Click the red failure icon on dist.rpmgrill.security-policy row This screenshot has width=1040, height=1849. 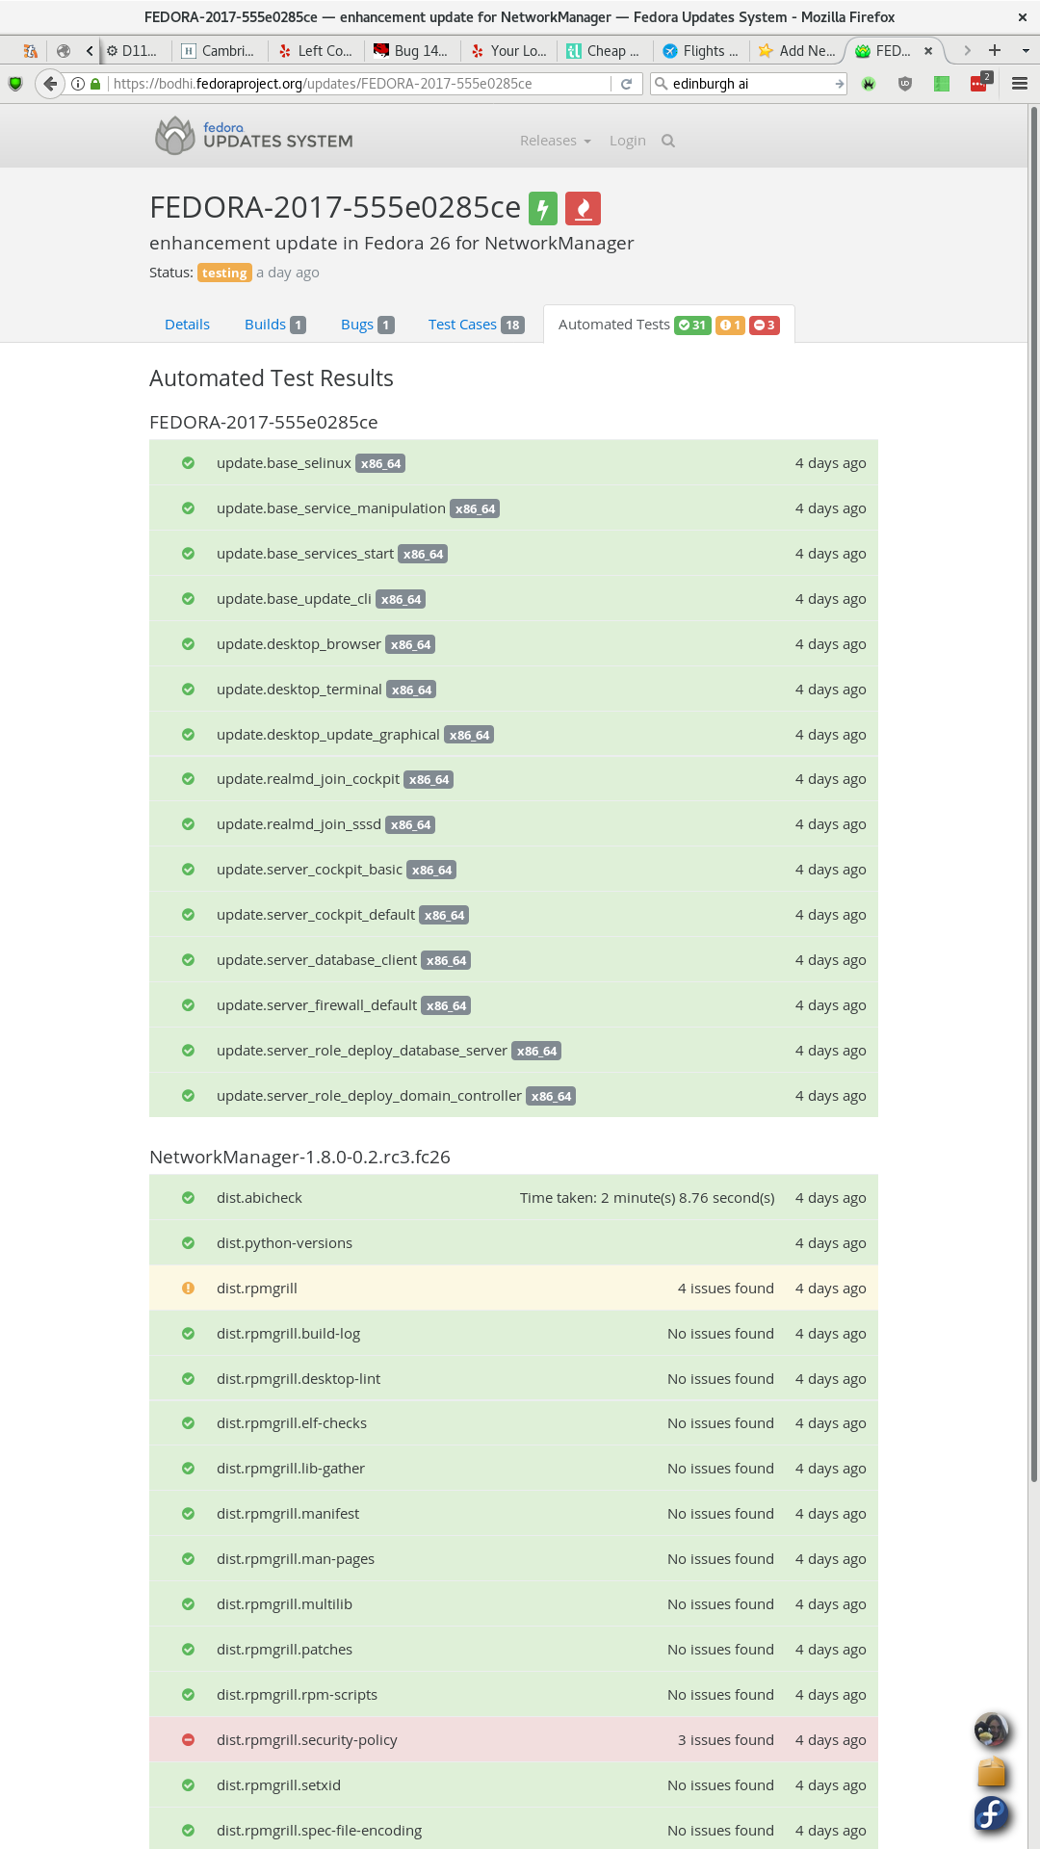[188, 1739]
